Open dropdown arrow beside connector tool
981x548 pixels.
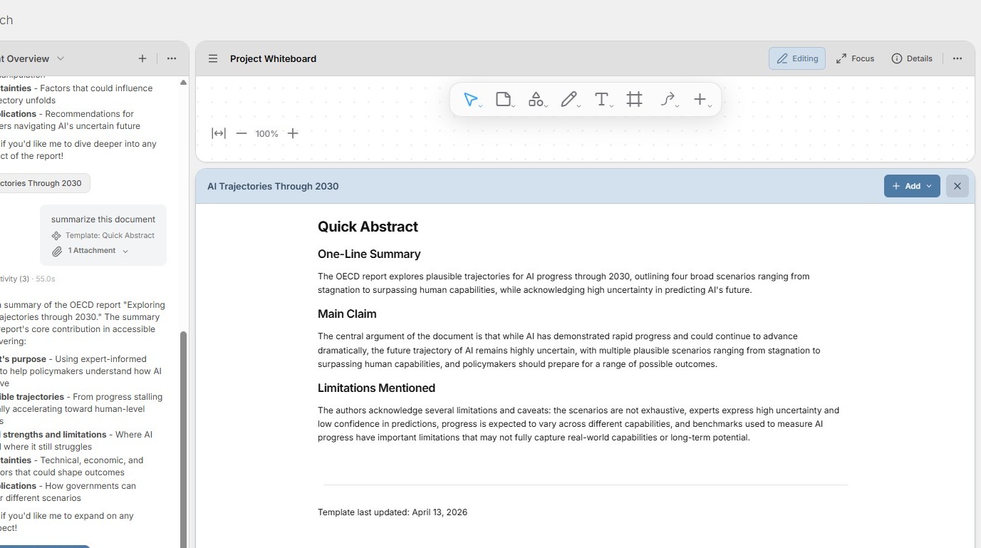coord(677,106)
